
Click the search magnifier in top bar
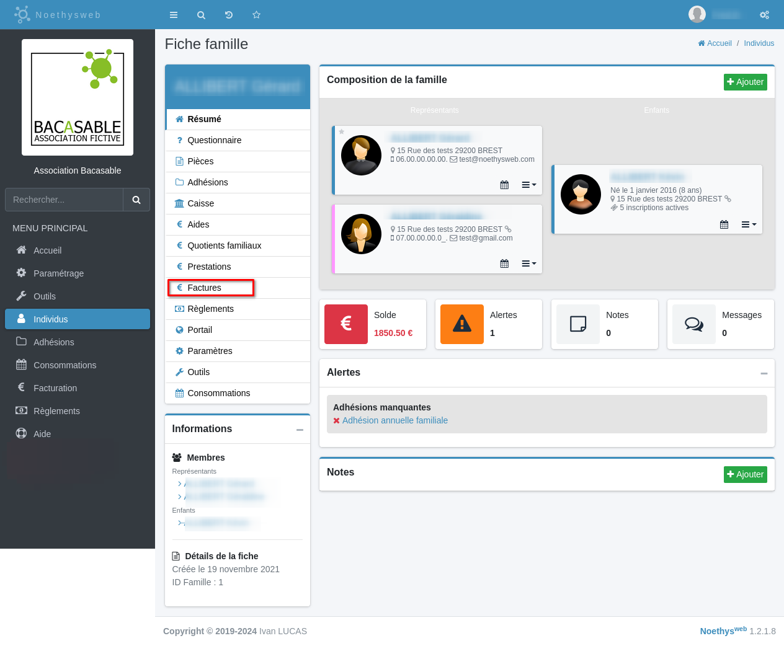pyautogui.click(x=201, y=15)
